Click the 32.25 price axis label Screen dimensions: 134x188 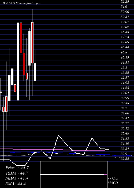click(125, 159)
